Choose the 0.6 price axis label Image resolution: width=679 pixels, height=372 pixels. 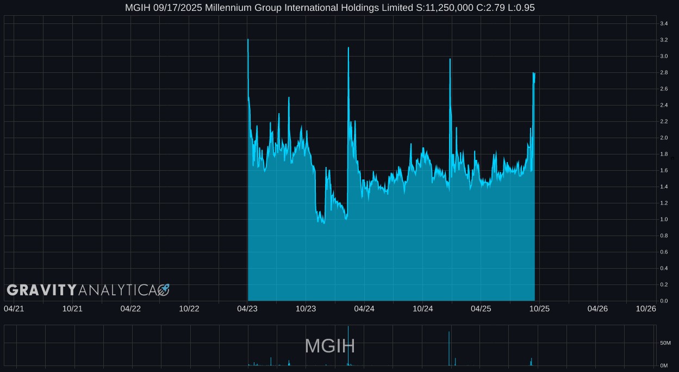point(664,252)
